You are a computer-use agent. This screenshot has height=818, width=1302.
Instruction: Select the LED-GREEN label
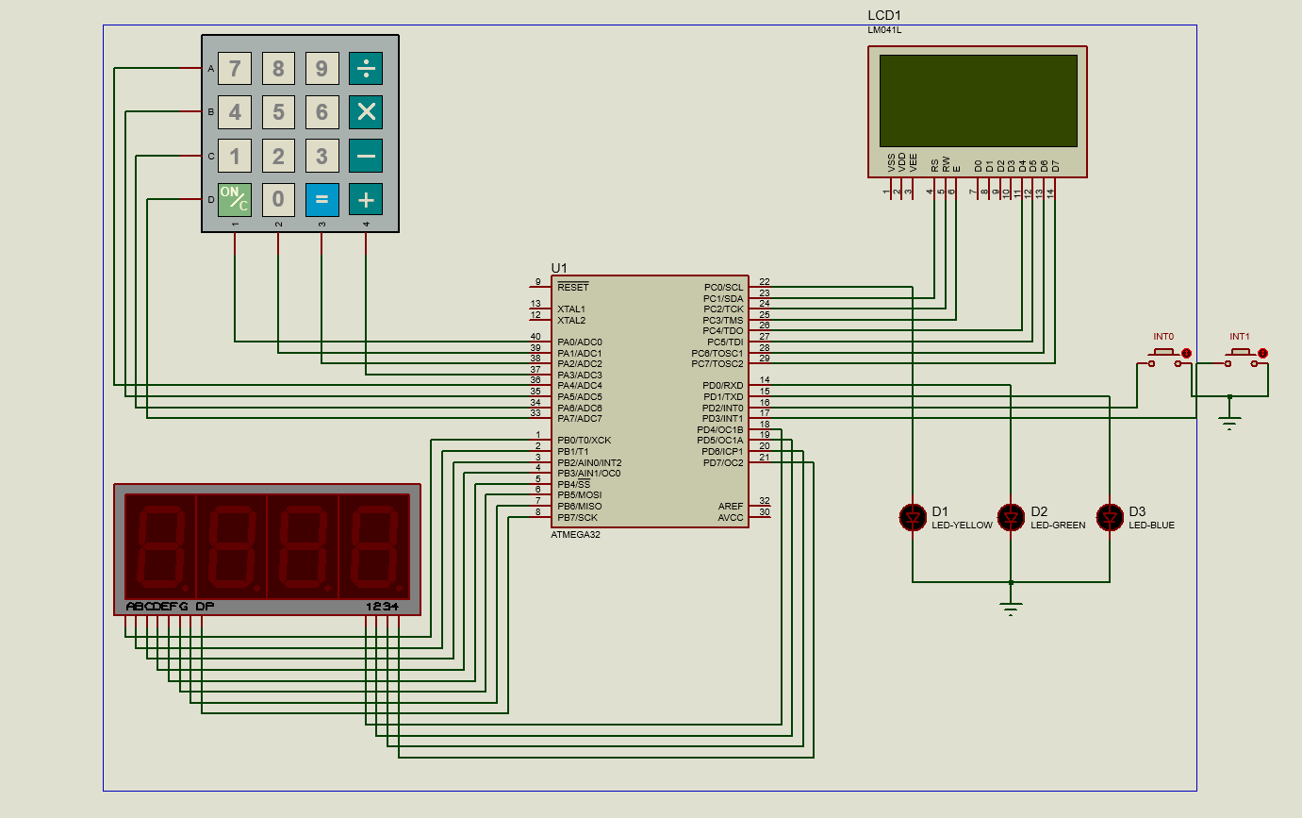1058,526
